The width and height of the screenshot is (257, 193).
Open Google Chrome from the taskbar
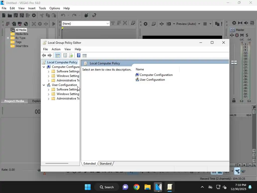click(x=136, y=187)
